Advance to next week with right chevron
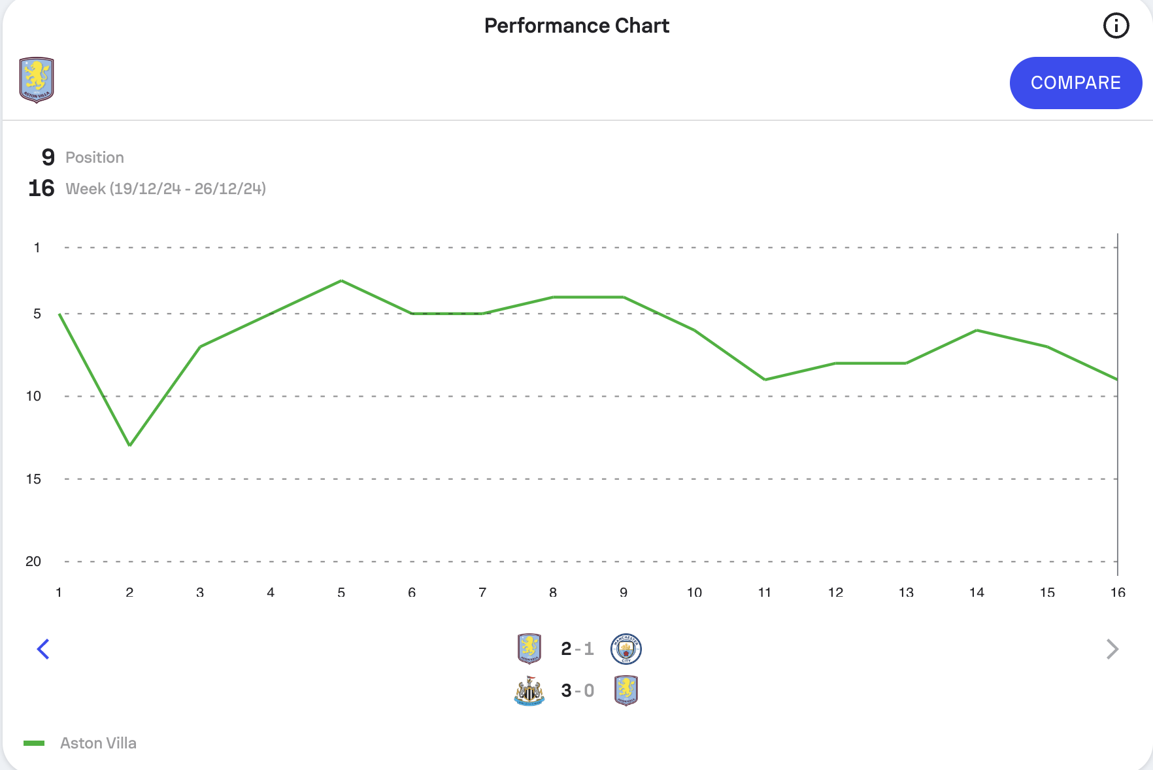The width and height of the screenshot is (1153, 770). click(x=1112, y=649)
